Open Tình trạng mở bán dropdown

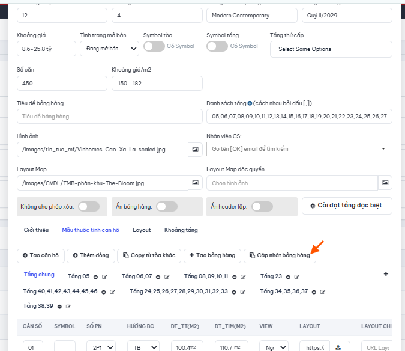tap(110, 49)
